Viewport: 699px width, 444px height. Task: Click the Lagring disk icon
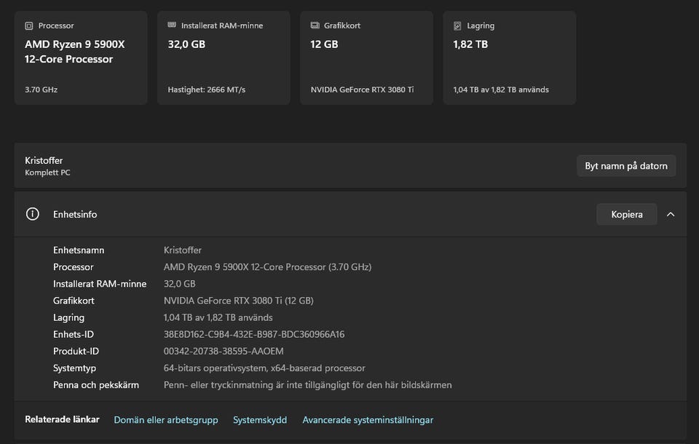(457, 26)
